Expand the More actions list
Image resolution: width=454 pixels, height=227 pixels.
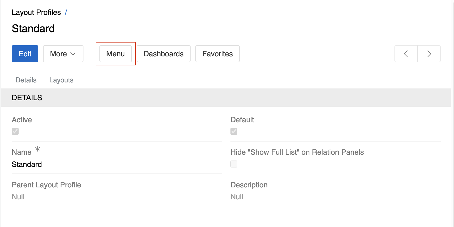tap(63, 54)
